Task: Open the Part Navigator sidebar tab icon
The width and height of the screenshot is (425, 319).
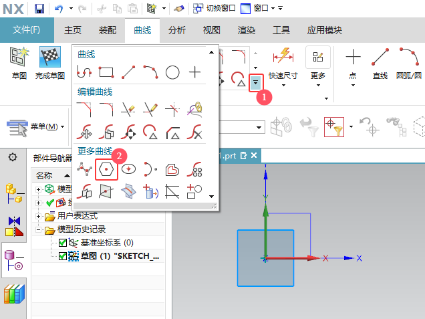Action: (14, 260)
